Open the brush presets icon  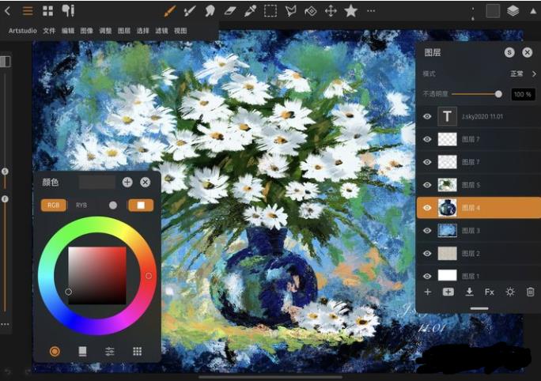pyautogui.click(x=68, y=11)
